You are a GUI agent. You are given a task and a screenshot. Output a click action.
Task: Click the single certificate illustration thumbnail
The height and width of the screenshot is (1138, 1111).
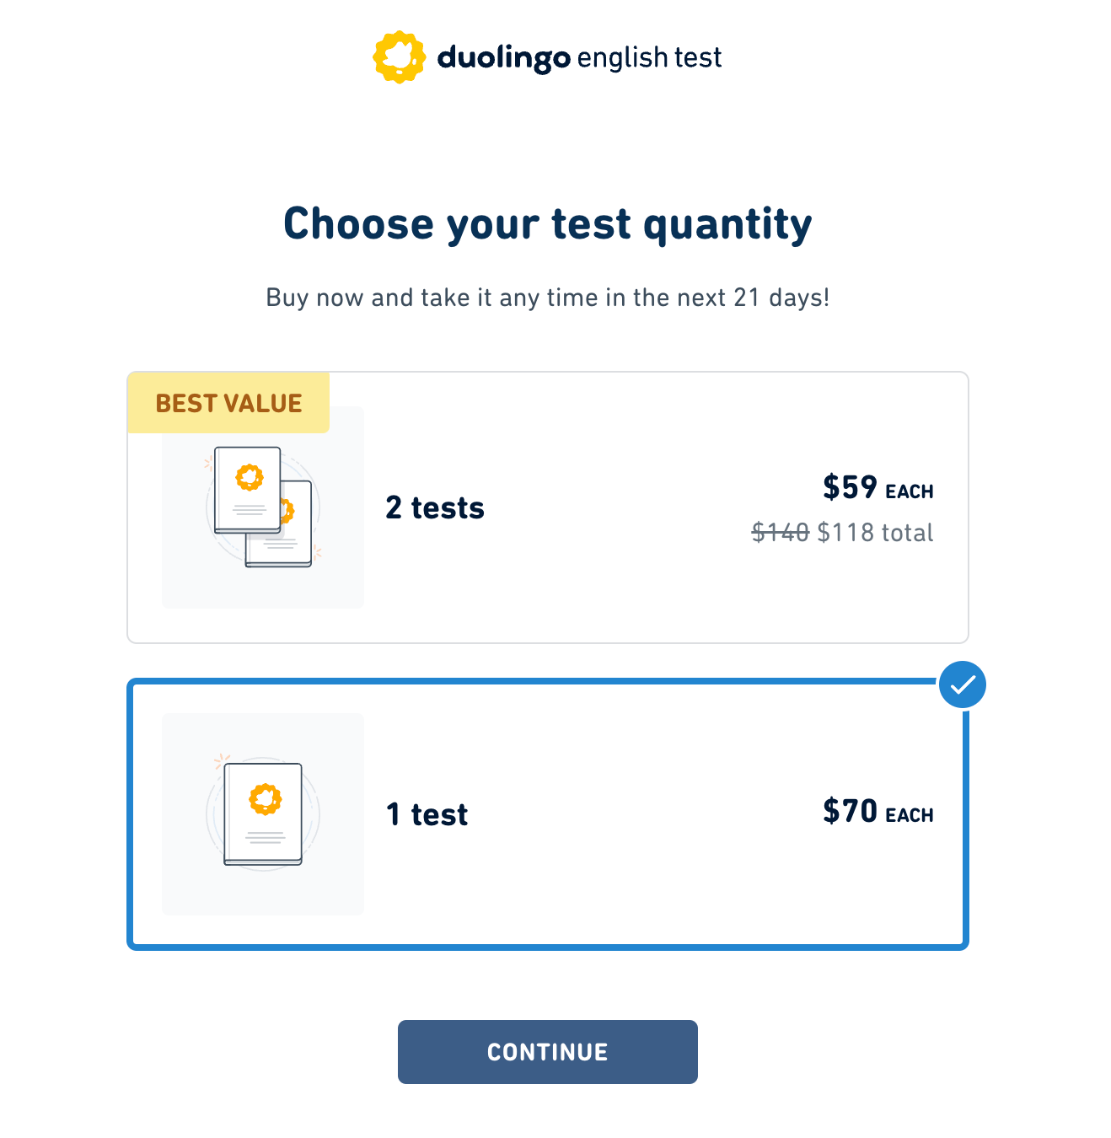(x=263, y=814)
